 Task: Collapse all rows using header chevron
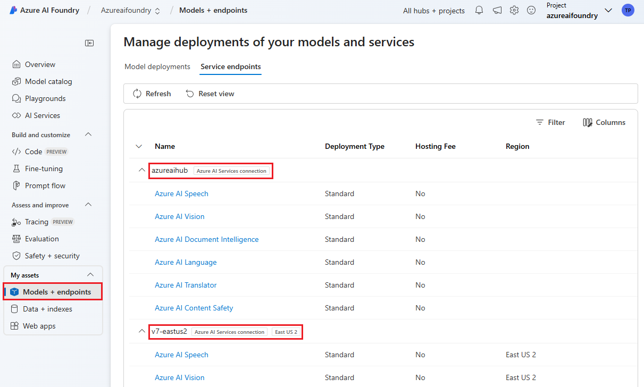click(139, 146)
